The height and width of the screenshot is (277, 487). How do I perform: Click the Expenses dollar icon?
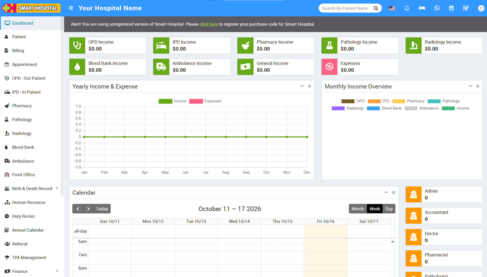[329, 67]
